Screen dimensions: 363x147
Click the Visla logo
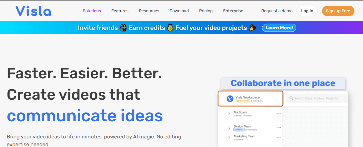point(33,11)
